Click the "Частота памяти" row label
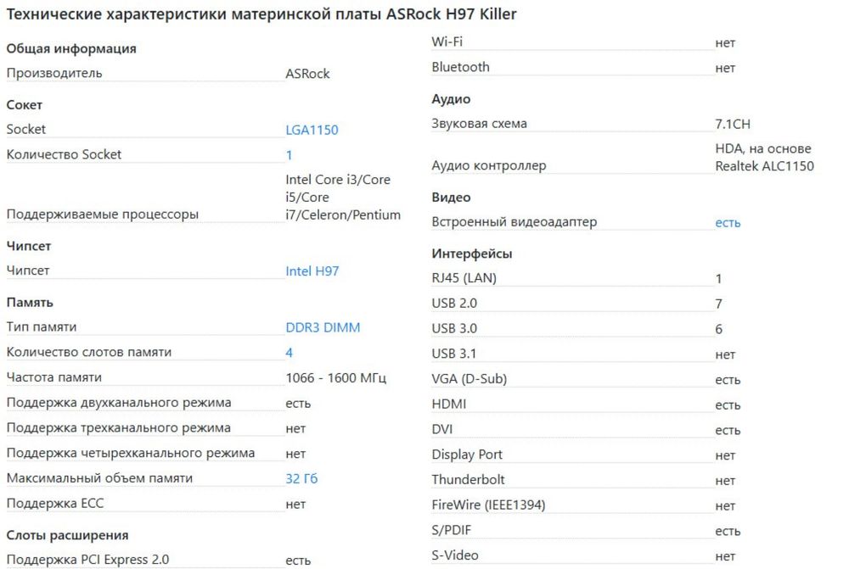The height and width of the screenshot is (569, 849). pyautogui.click(x=53, y=377)
